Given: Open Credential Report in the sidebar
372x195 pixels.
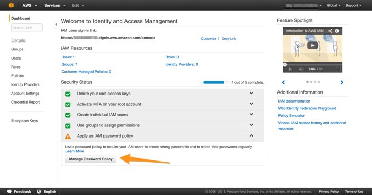Looking at the screenshot, I should tap(26, 102).
